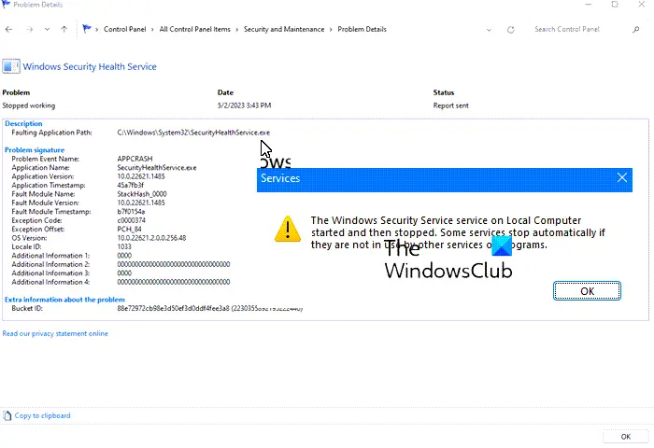Click the forward navigation arrow
654x448 pixels.
click(29, 30)
